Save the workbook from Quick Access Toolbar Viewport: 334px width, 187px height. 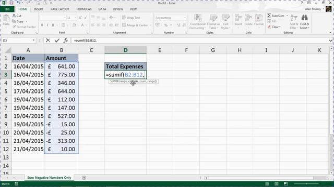click(x=11, y=3)
